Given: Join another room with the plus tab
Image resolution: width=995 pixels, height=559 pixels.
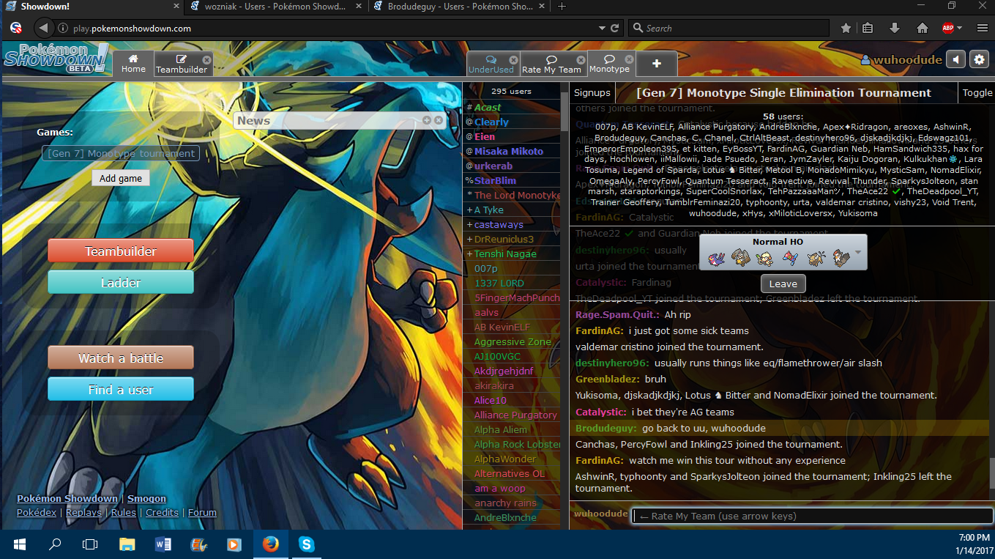Looking at the screenshot, I should coord(657,64).
